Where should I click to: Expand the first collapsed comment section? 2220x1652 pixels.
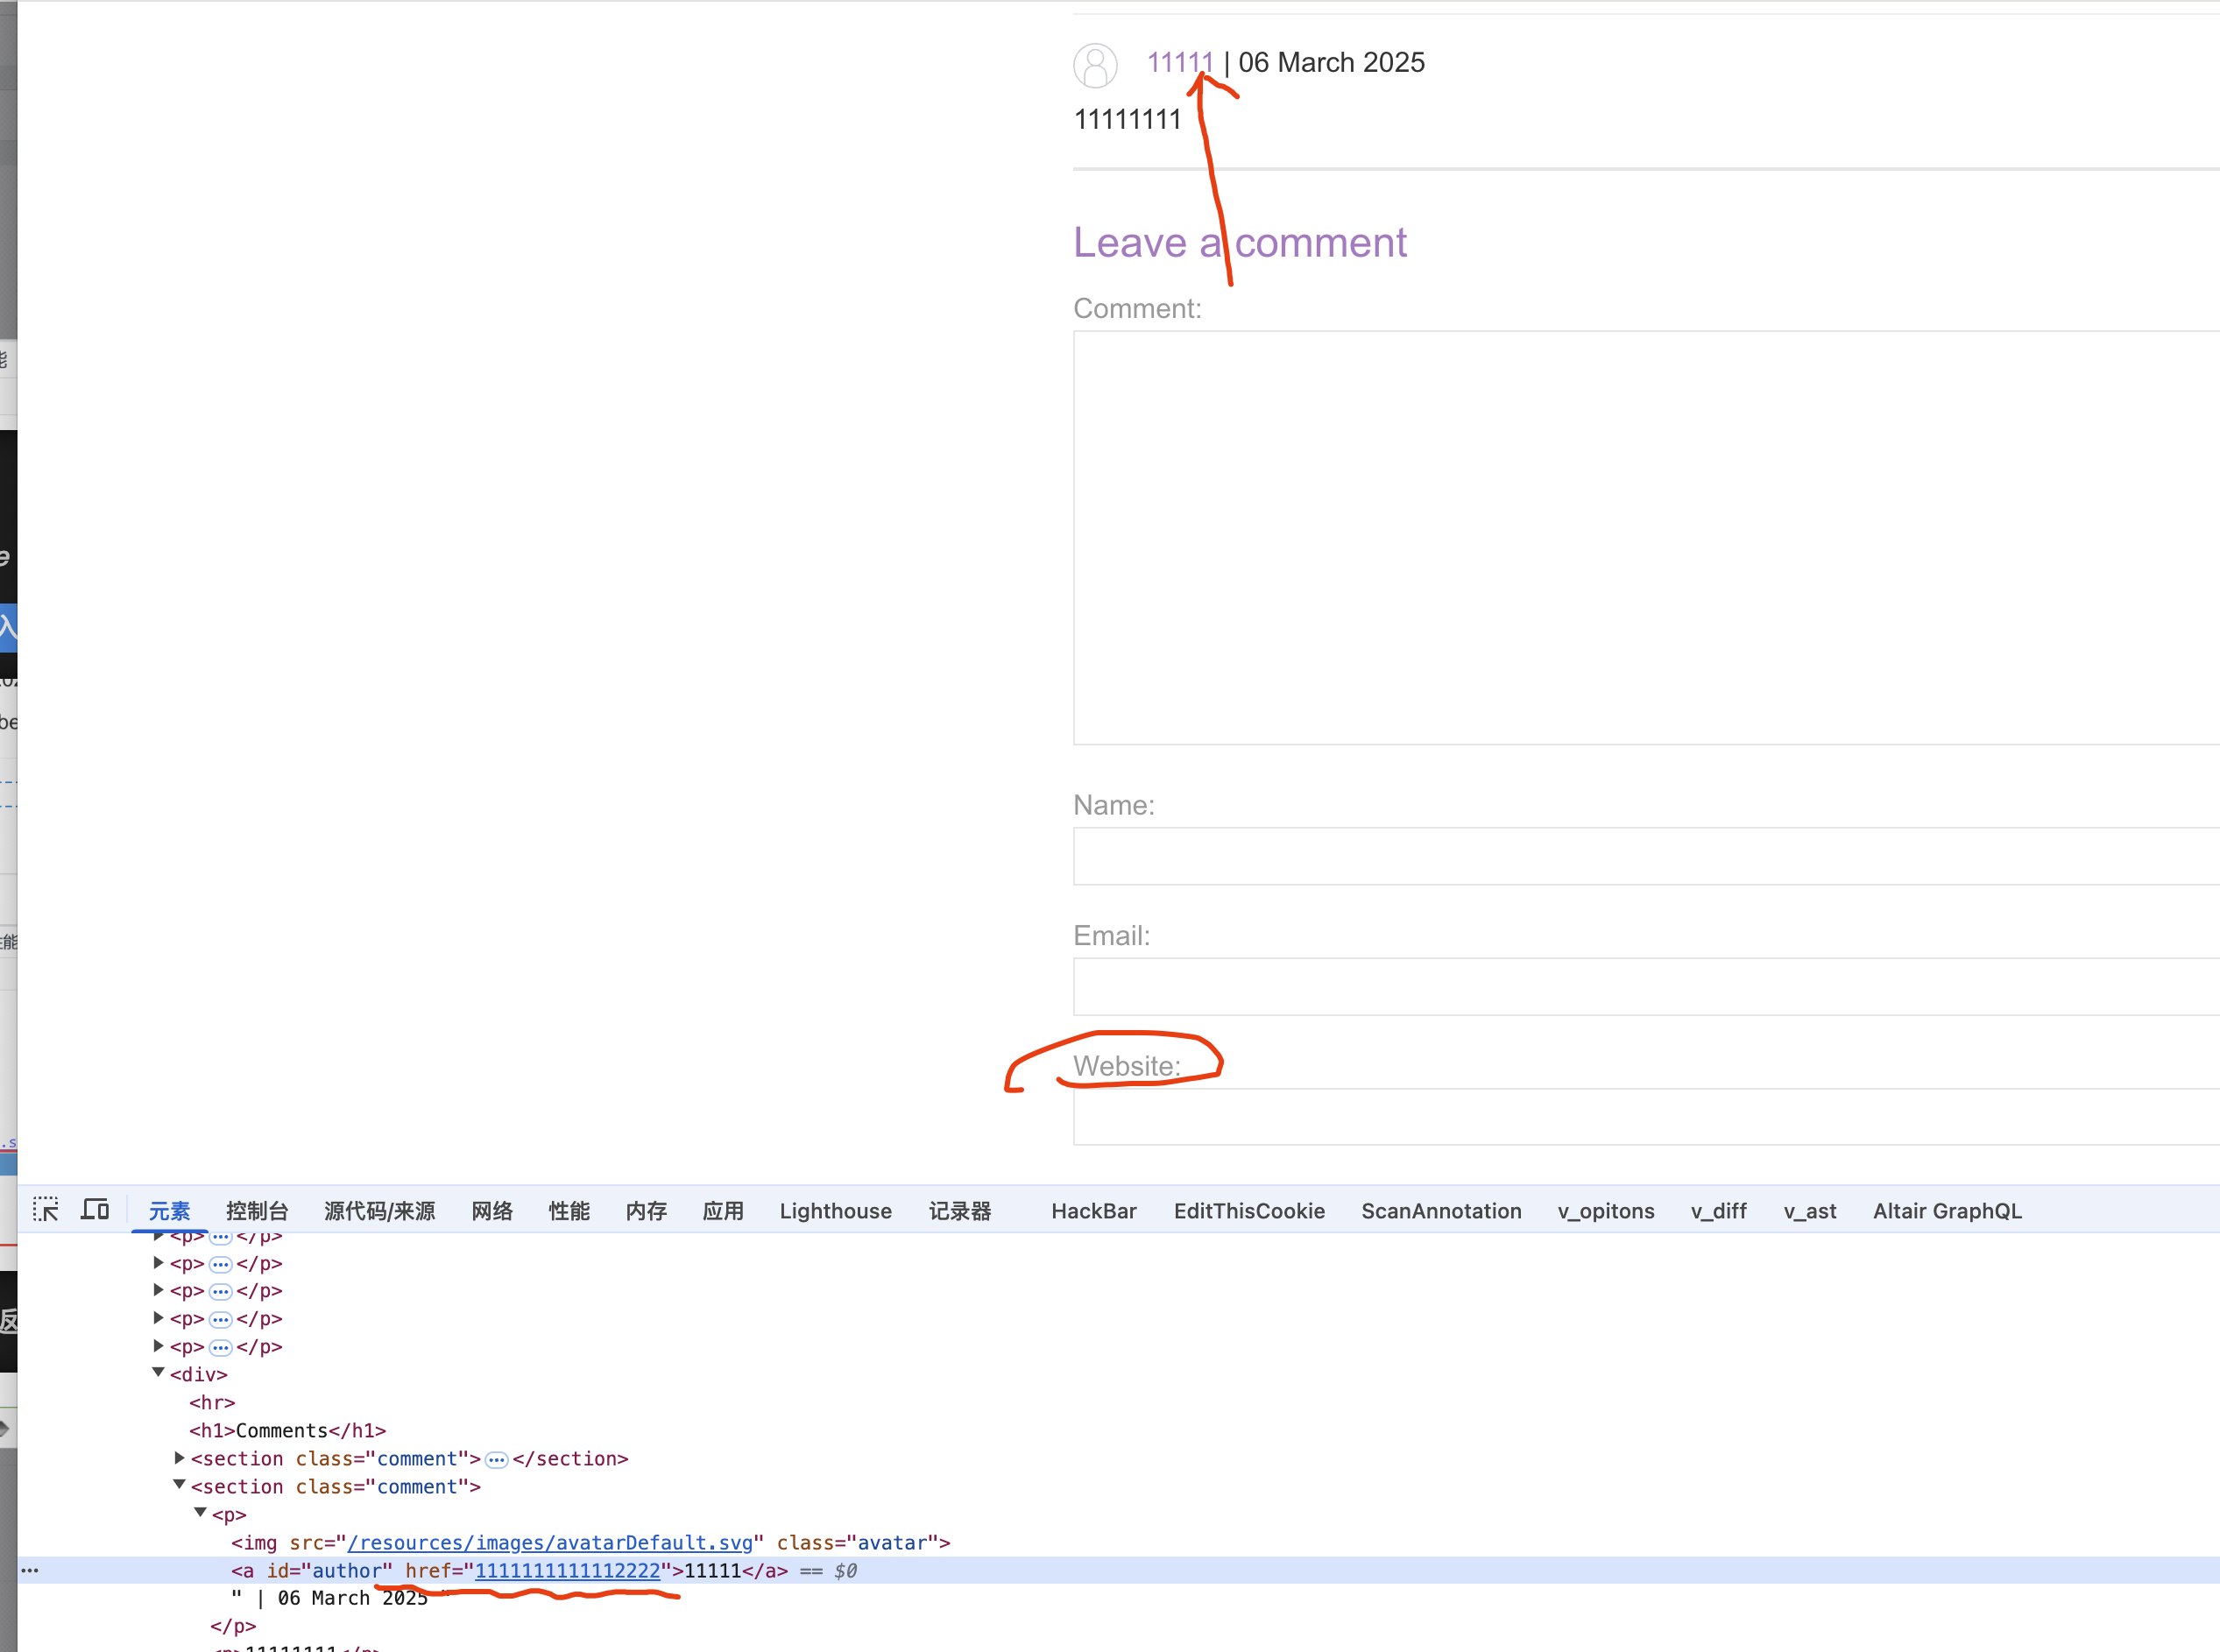179,1458
